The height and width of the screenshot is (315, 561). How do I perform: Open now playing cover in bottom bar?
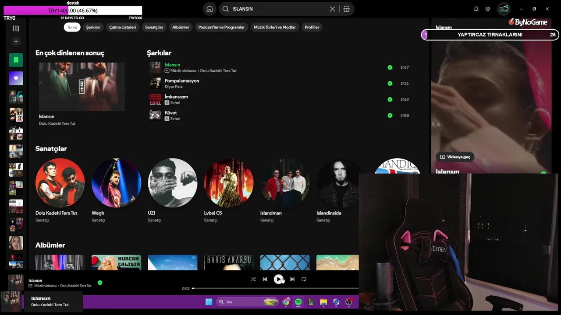point(16,283)
